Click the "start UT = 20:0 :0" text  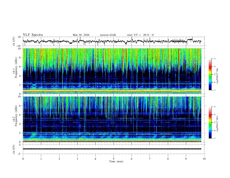point(140,35)
